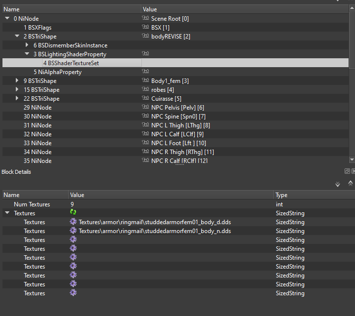Select the 29 NiNode block
Image resolution: width=355 pixels, height=316 pixels.
(38, 108)
